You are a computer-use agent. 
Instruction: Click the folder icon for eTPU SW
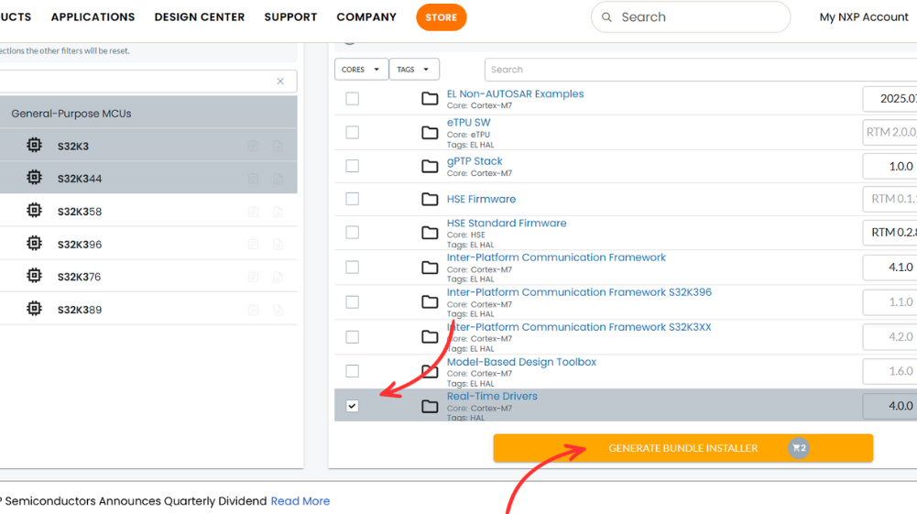[430, 133]
